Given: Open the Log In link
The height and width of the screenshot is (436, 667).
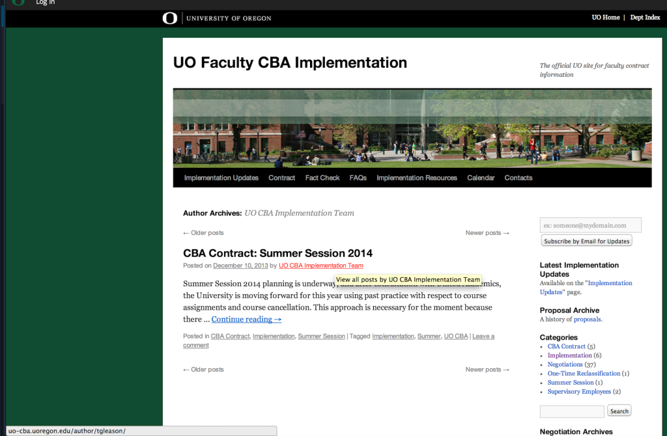Looking at the screenshot, I should tap(46, 3).
